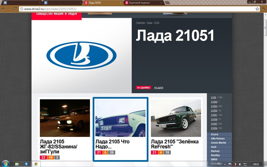Image resolution: width=267 pixels, height=167 pixels.
Task: Open a new browser tab
Action: click(167, 3)
